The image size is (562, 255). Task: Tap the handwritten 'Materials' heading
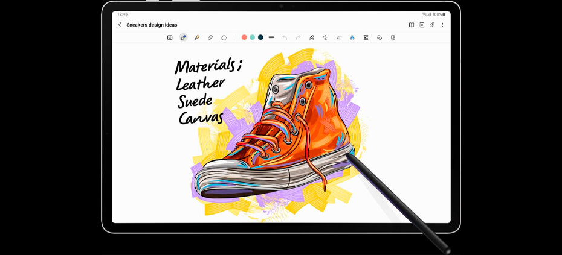[x=205, y=66]
